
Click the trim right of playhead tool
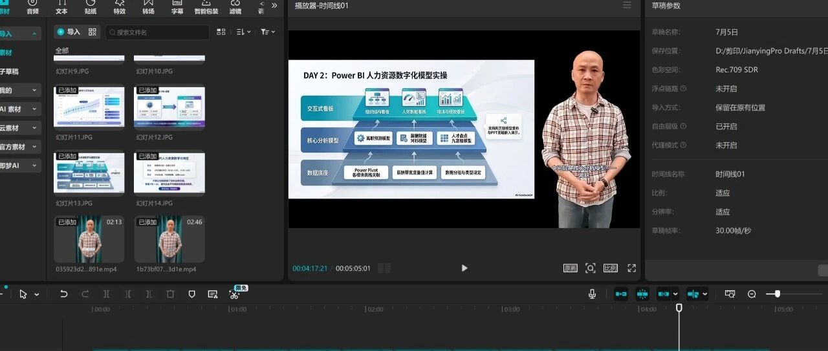coord(149,294)
